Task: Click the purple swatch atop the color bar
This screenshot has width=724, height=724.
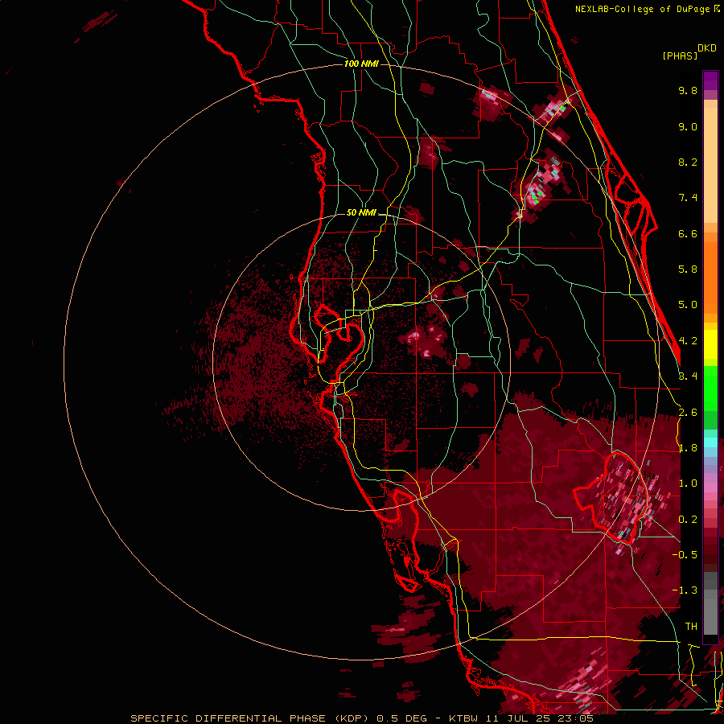Action: click(710, 80)
